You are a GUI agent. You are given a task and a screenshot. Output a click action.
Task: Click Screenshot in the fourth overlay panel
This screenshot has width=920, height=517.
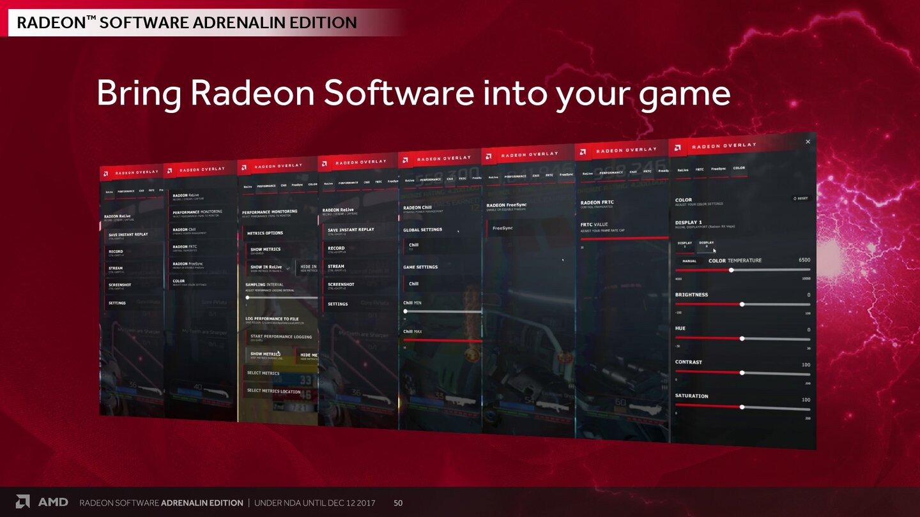pos(360,285)
